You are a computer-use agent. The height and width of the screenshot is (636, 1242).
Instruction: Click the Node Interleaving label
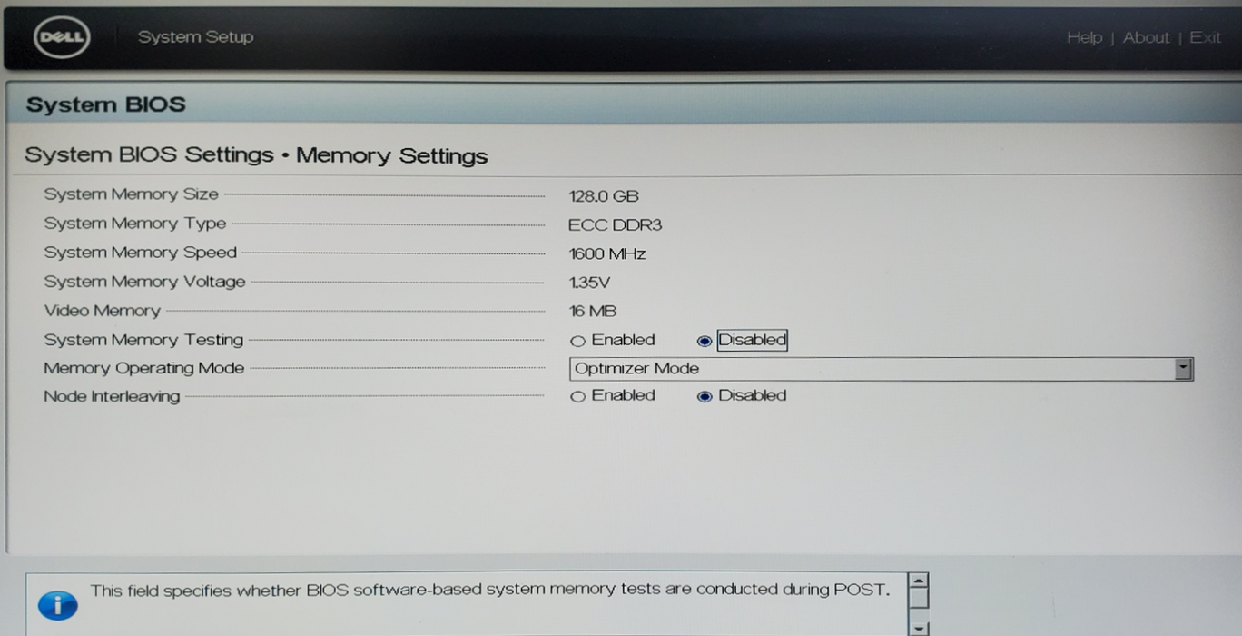pos(112,396)
